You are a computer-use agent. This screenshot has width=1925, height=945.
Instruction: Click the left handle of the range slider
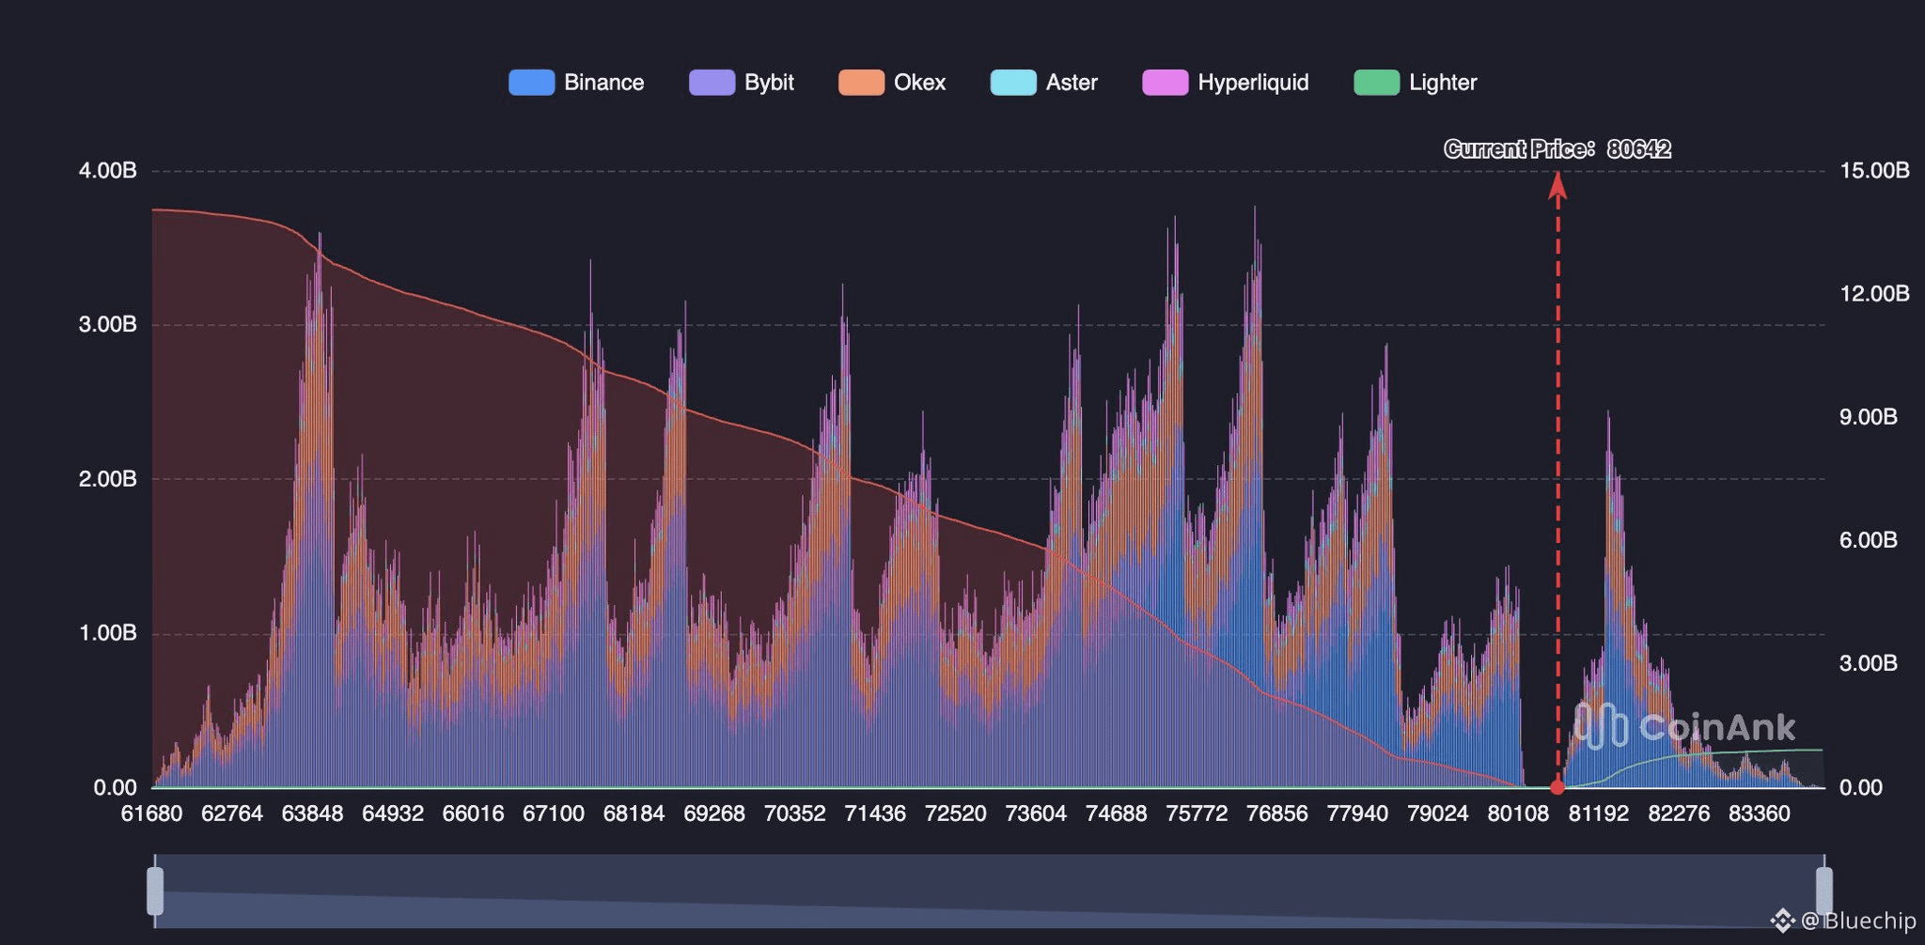155,891
